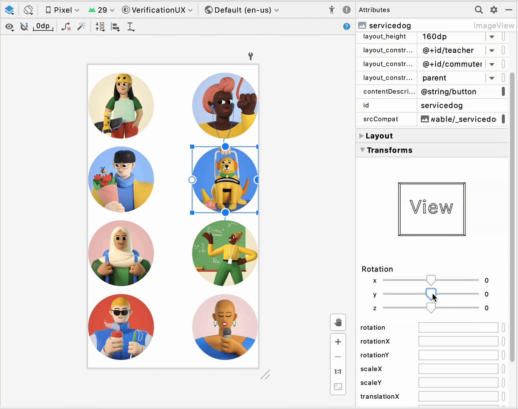Image resolution: width=518 pixels, height=409 pixels.
Task: Open the layout_height 160dp dropdown arrow
Action: click(x=492, y=37)
